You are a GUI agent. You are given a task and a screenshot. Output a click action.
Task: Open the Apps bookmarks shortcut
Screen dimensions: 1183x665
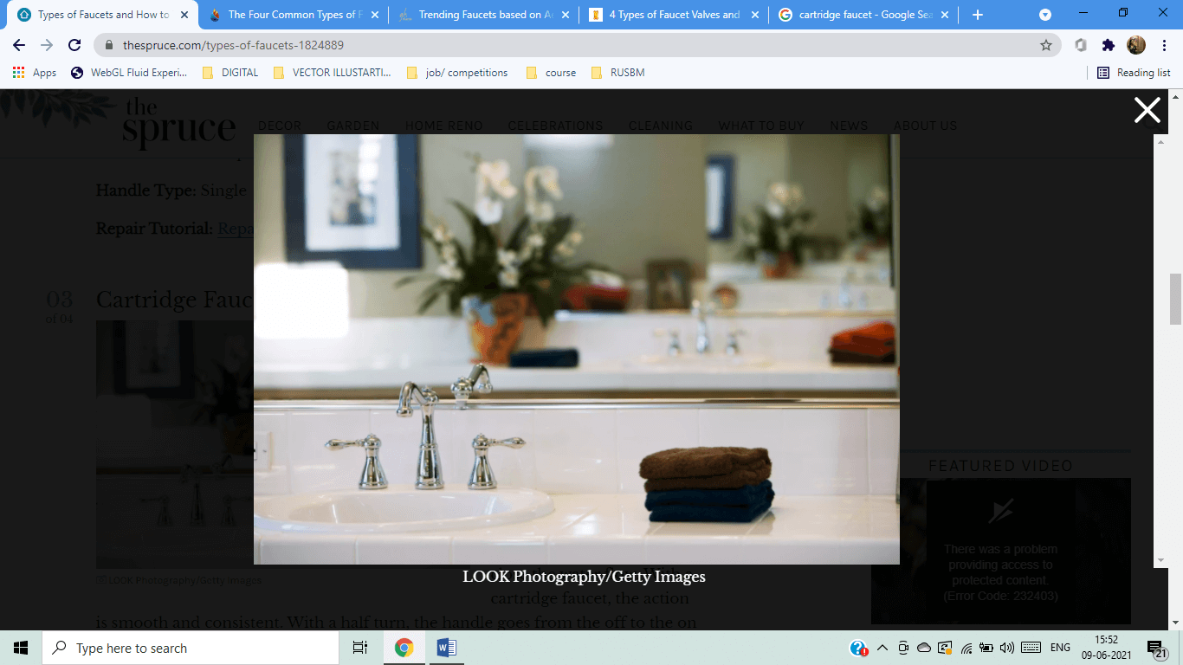(35, 73)
